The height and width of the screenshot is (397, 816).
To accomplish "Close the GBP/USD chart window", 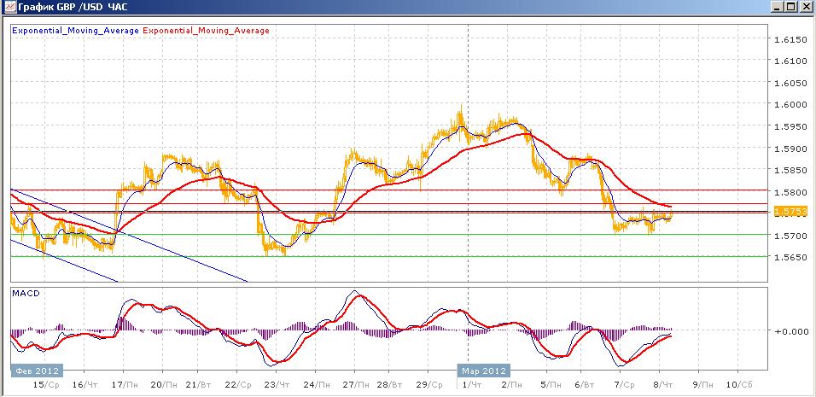I will click(805, 7).
